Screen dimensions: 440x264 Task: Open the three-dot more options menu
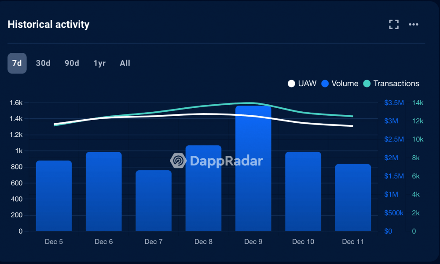click(413, 24)
